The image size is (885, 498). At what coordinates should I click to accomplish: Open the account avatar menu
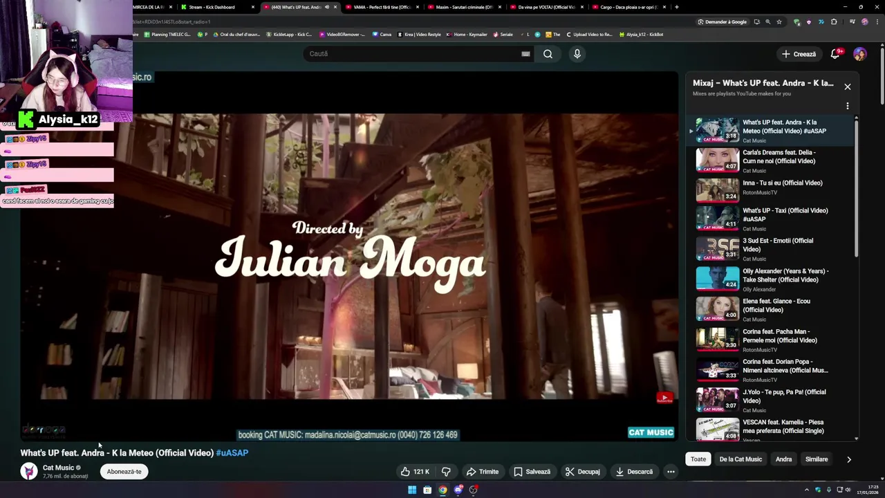[x=859, y=54]
